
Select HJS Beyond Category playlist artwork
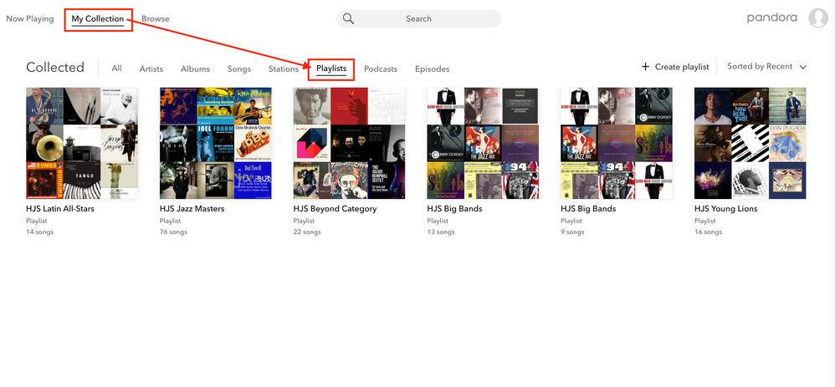(x=349, y=143)
